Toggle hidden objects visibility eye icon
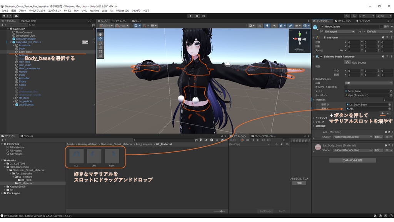This screenshot has width=394, height=222. coord(290,25)
